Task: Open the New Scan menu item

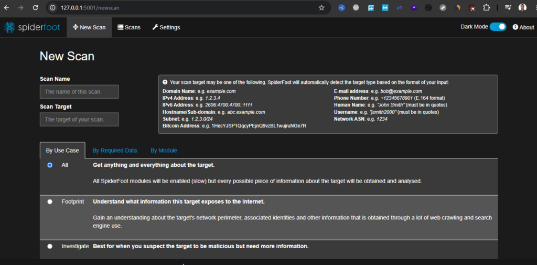Action: (x=89, y=27)
